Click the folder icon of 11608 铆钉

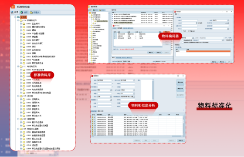point(24,47)
